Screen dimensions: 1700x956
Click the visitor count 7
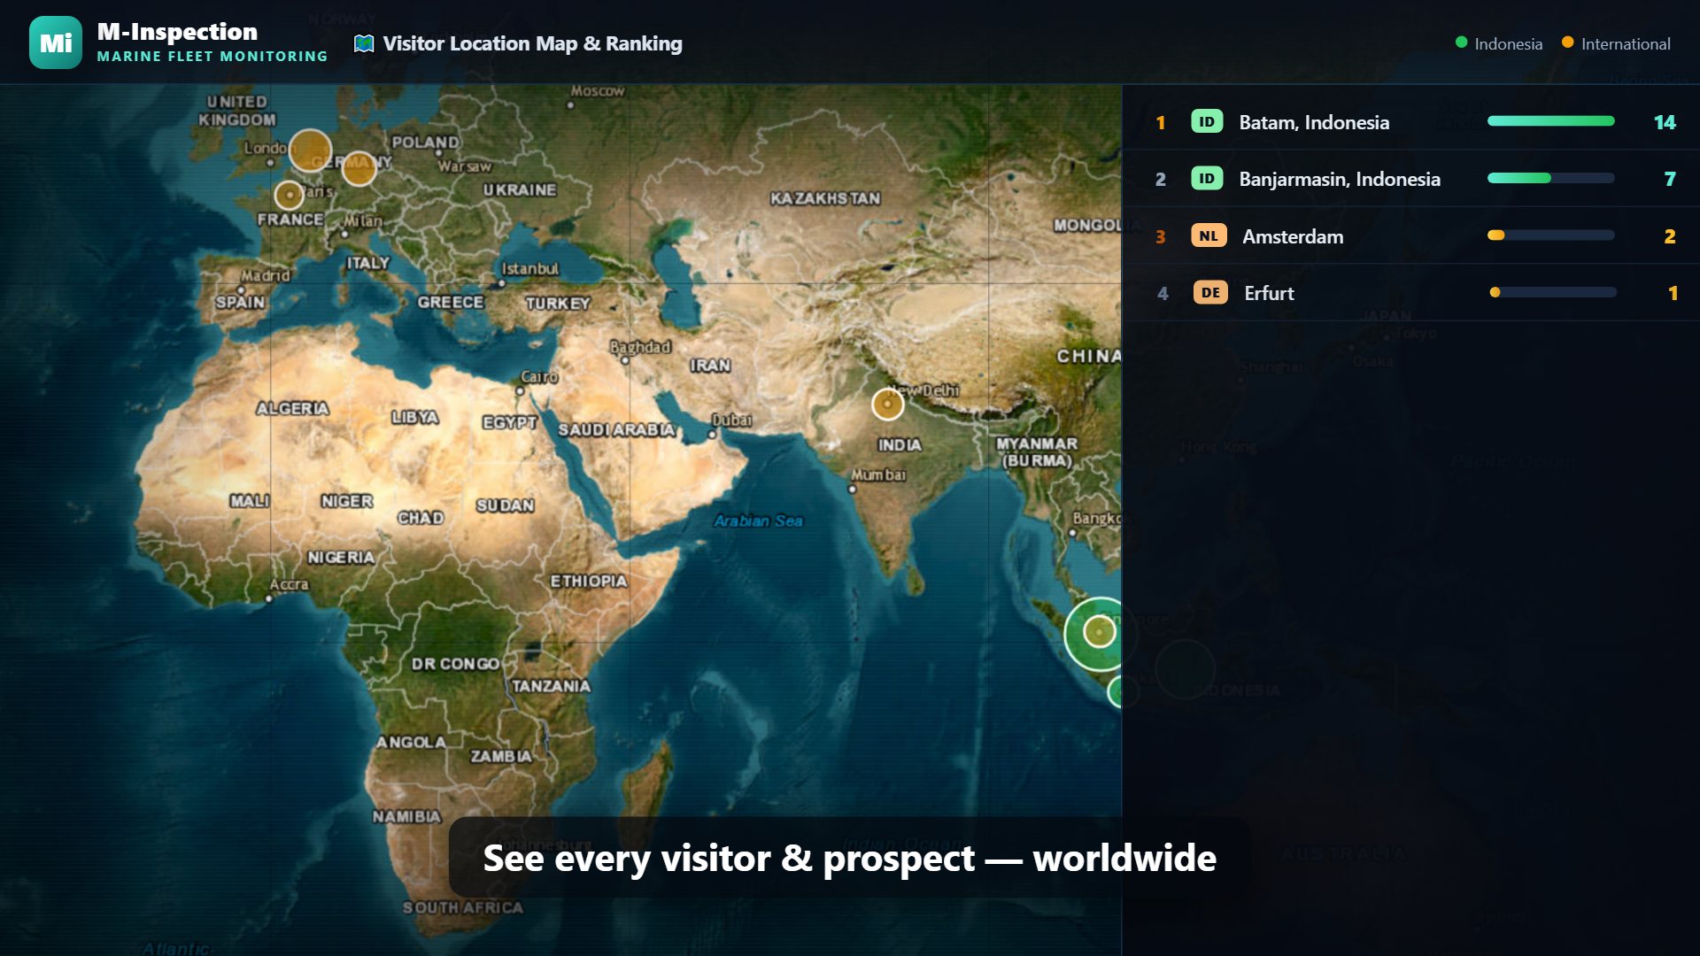1670,179
